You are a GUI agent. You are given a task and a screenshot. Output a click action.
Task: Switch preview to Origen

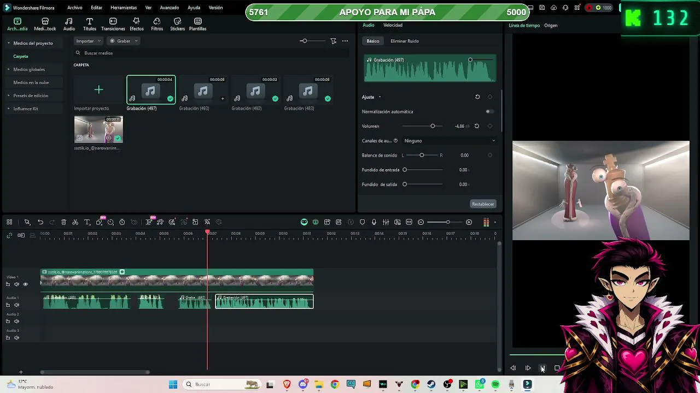(x=551, y=26)
